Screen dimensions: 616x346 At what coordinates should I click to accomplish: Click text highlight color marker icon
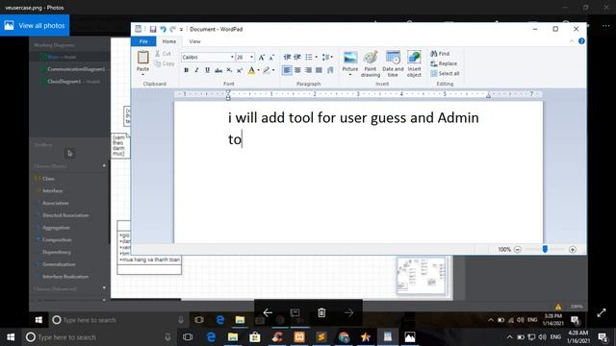point(267,70)
